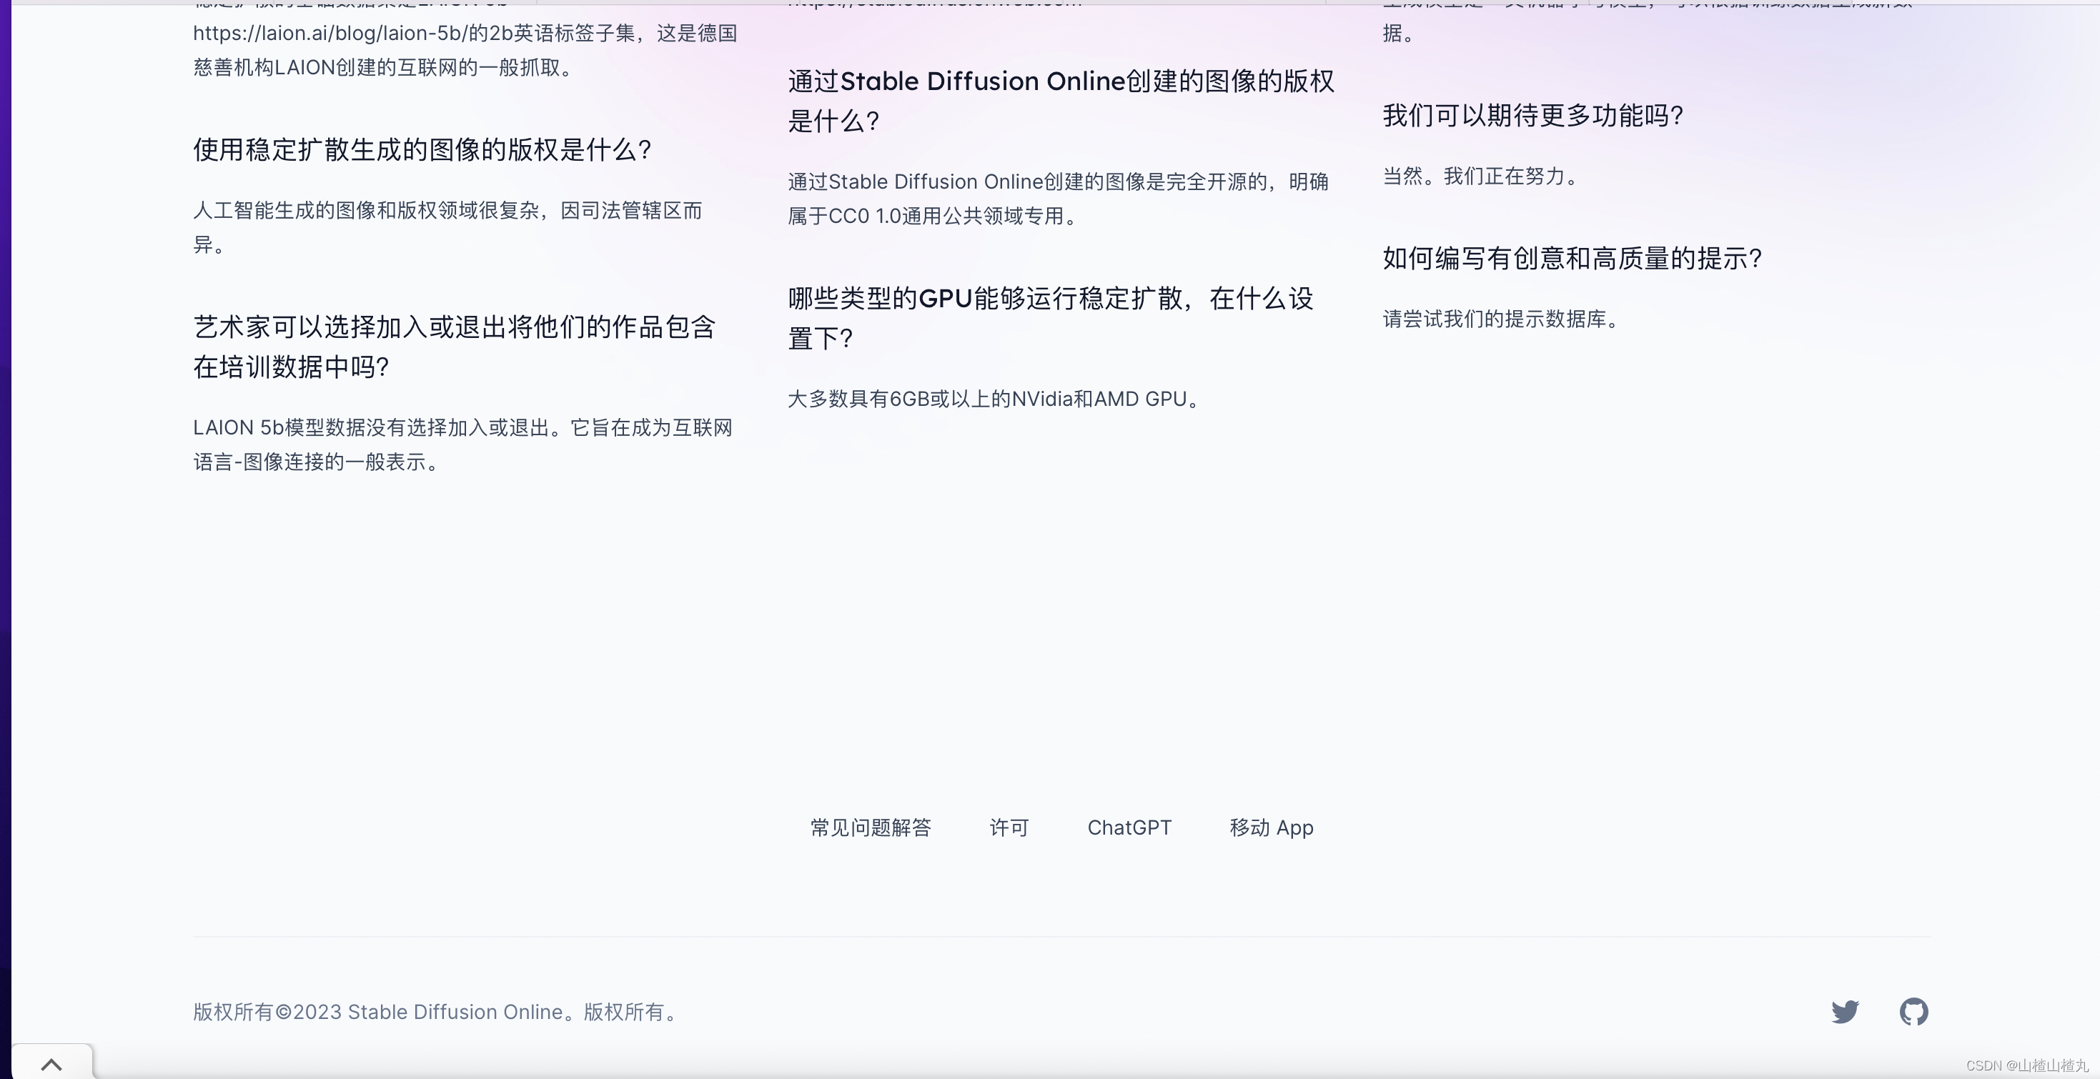Click answer 人工智能生成的图像和版权领域很复杂

[447, 227]
